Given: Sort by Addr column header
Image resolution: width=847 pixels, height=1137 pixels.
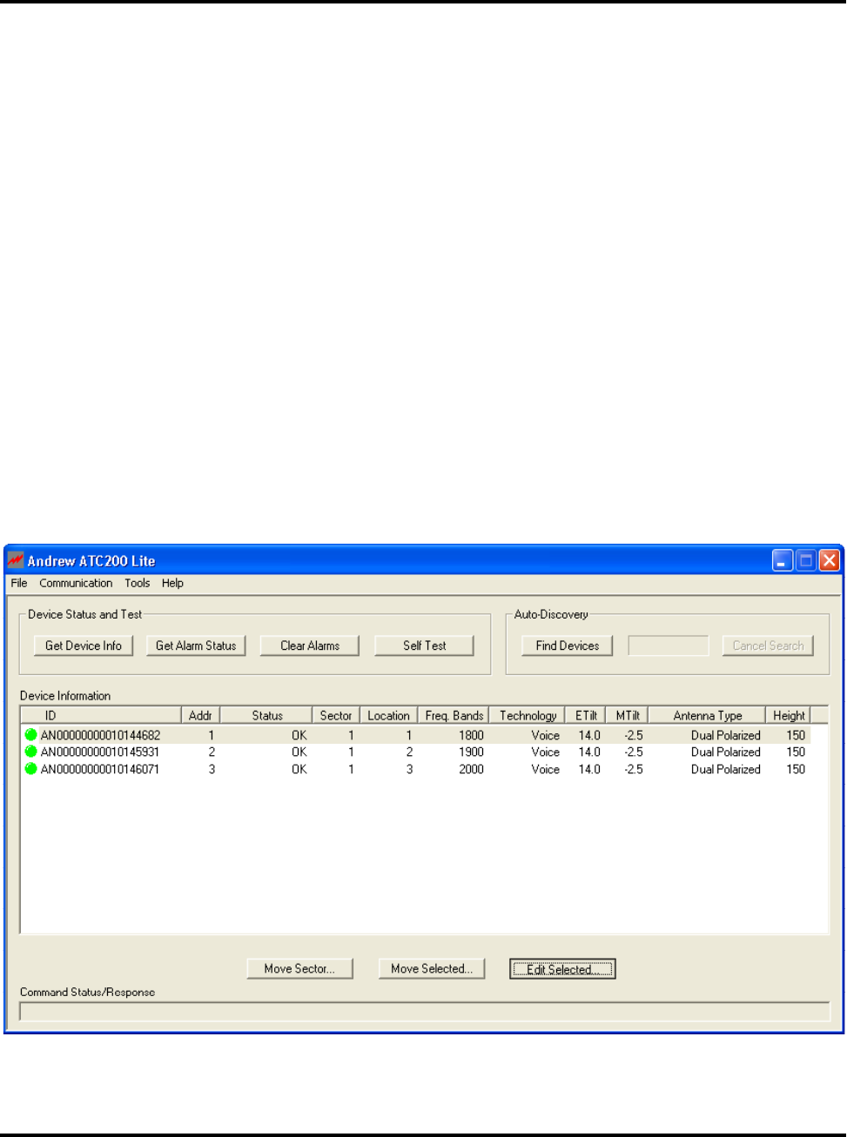Looking at the screenshot, I should 200,715.
